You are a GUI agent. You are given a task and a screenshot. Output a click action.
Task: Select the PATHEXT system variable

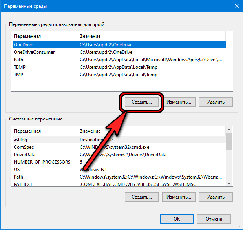[x=24, y=184]
